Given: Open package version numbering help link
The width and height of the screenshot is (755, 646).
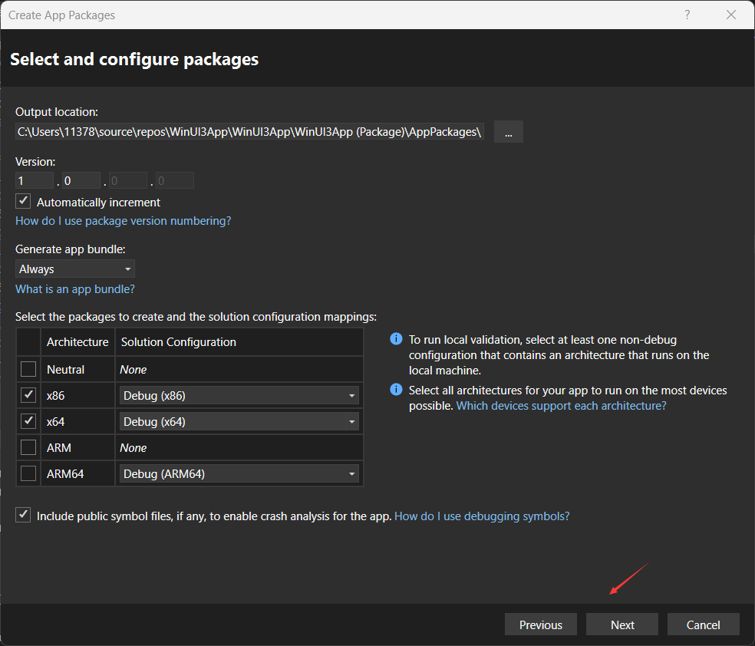Looking at the screenshot, I should 124,221.
